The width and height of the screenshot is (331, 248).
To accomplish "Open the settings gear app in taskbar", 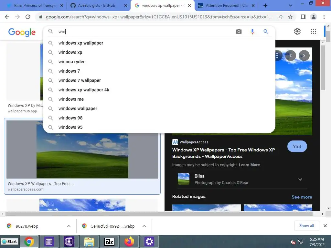I will (x=149, y=242).
